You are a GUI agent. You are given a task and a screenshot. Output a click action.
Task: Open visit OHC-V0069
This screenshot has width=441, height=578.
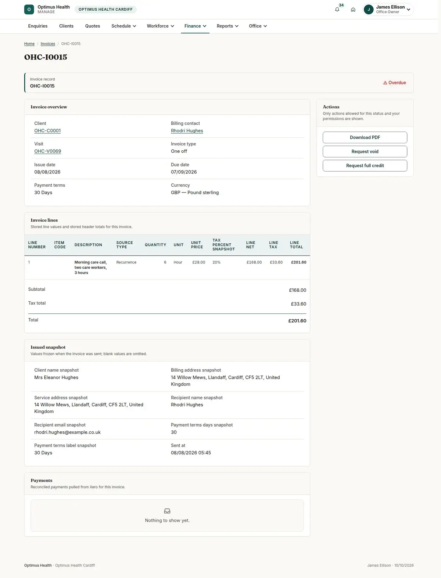[x=48, y=151]
